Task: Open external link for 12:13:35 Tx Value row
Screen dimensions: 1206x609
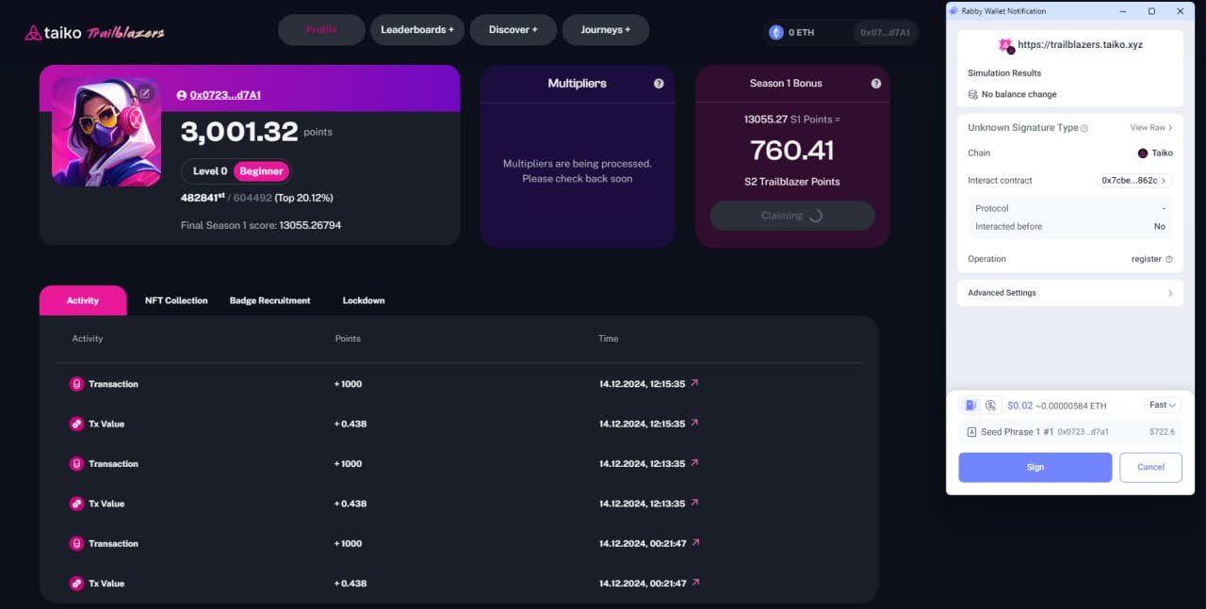Action: coord(694,503)
